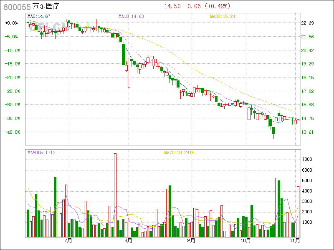
Task: Click the 10月 date marker
Action: click(x=246, y=241)
